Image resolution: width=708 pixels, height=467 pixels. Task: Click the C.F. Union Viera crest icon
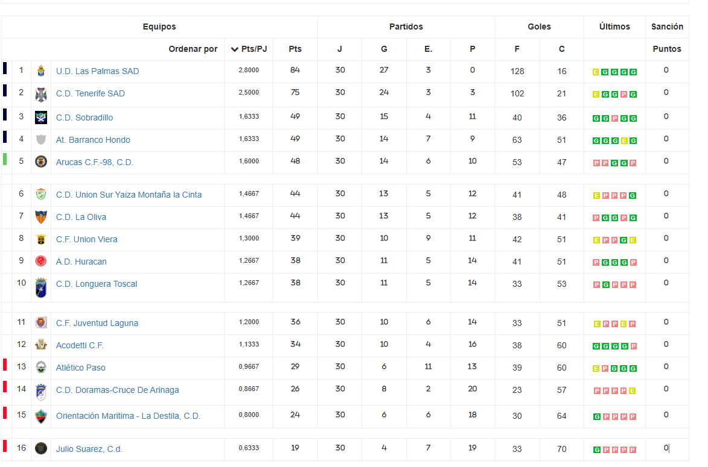point(41,239)
